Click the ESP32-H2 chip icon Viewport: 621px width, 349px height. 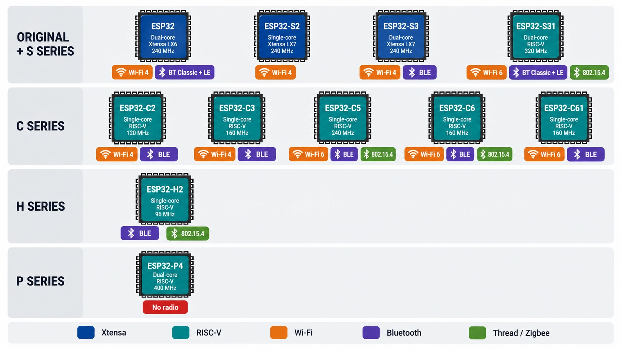coord(165,199)
